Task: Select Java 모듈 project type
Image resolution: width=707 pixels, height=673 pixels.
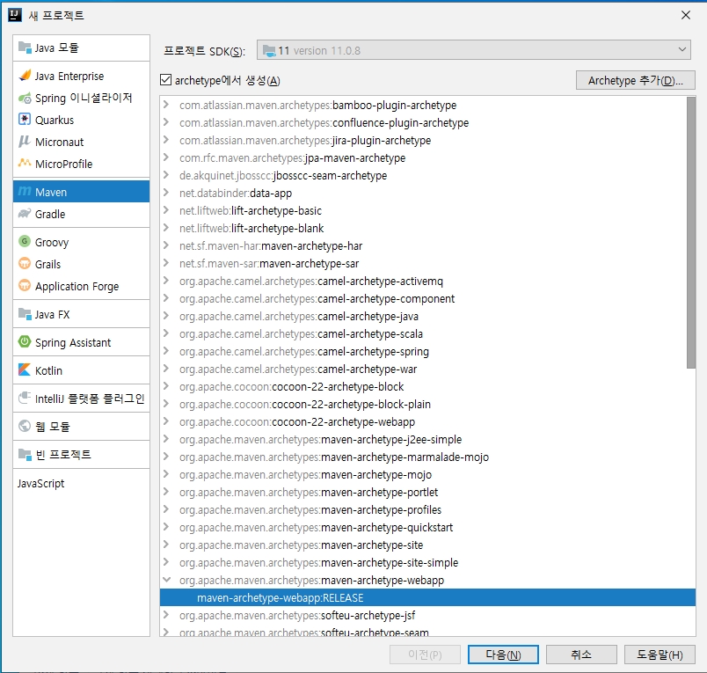Action: [81, 48]
